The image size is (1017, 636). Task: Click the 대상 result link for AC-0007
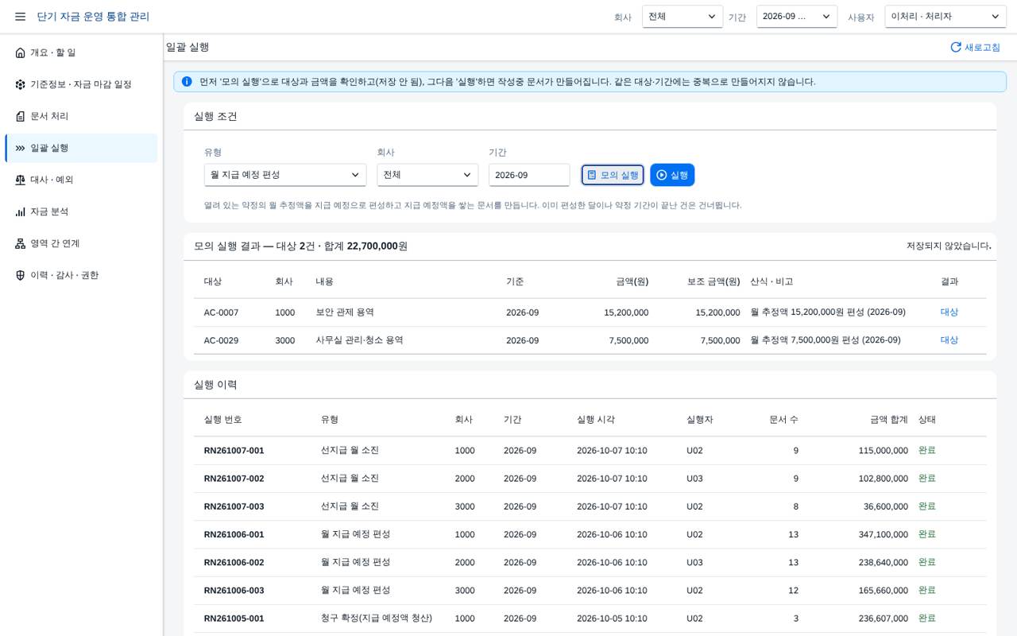coord(949,312)
